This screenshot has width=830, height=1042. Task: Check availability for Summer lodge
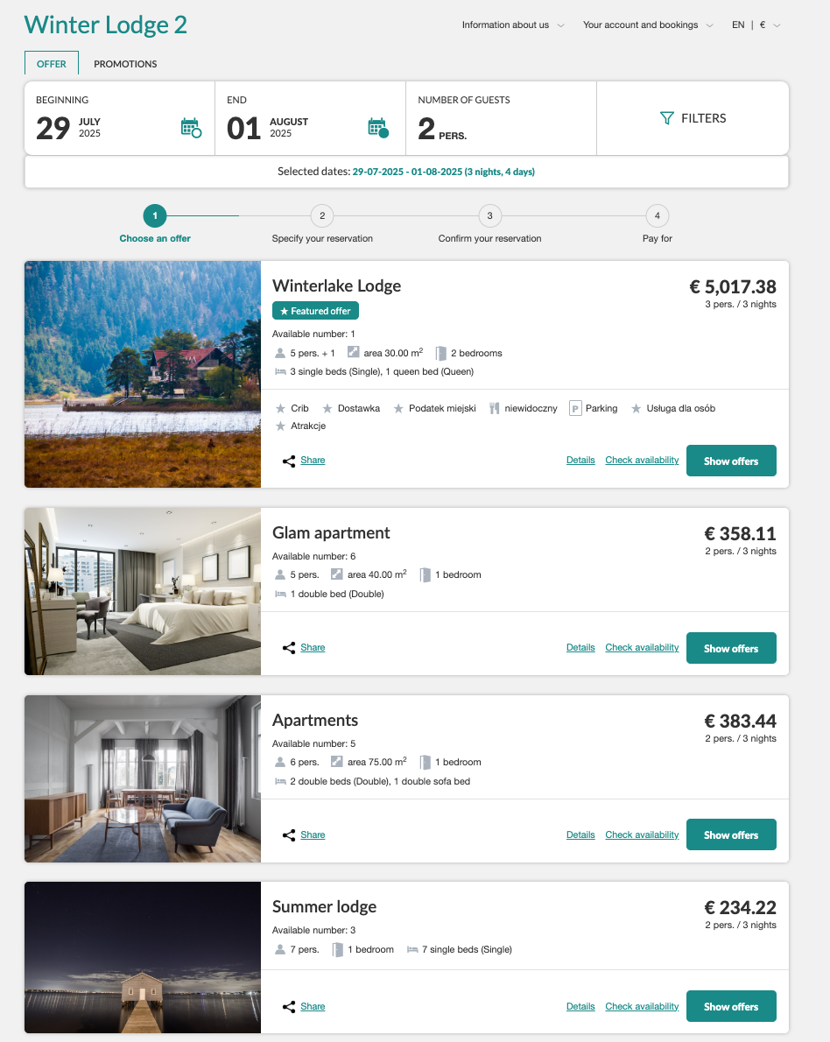click(x=642, y=1007)
